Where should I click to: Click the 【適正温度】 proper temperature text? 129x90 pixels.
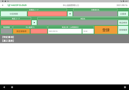click(x=8, y=41)
